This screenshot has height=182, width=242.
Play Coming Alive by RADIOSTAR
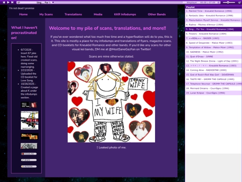click(x=213, y=70)
